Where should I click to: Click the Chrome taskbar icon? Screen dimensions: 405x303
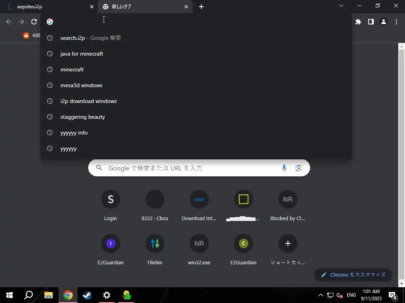pos(68,295)
